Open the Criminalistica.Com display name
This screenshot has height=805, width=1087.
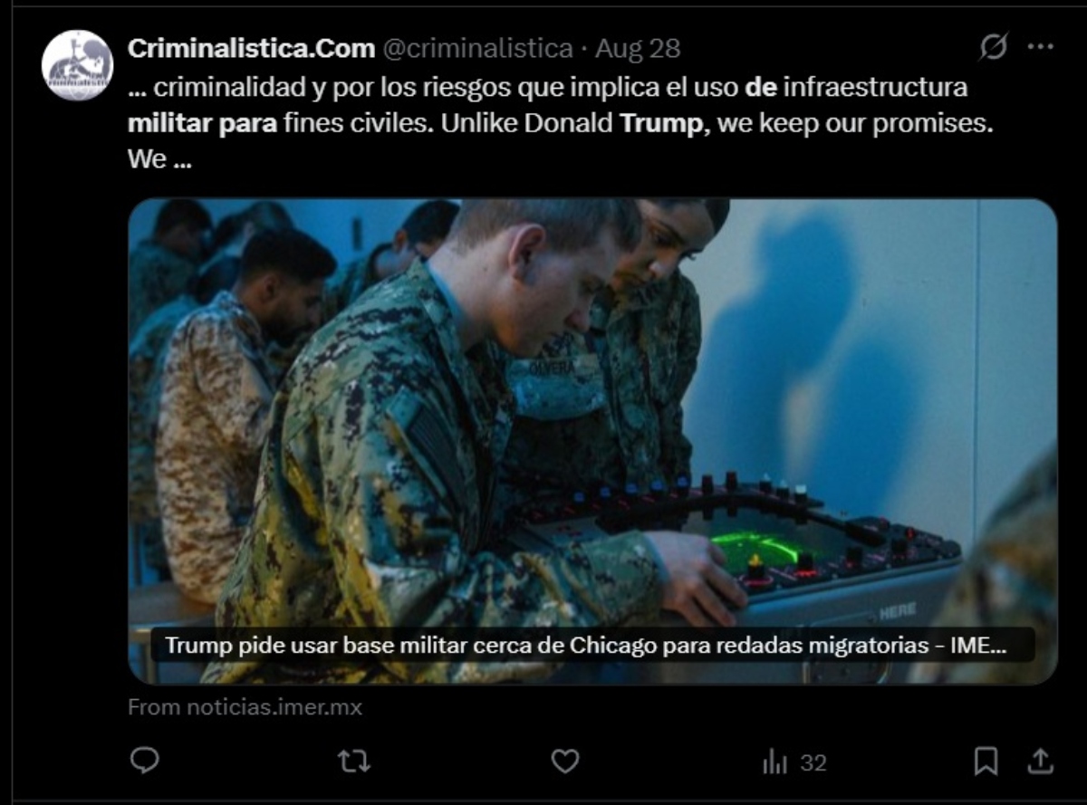[252, 48]
